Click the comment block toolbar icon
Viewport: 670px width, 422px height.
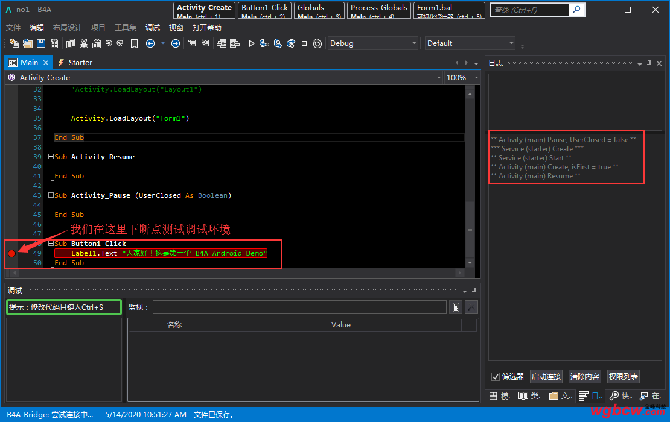[192, 43]
